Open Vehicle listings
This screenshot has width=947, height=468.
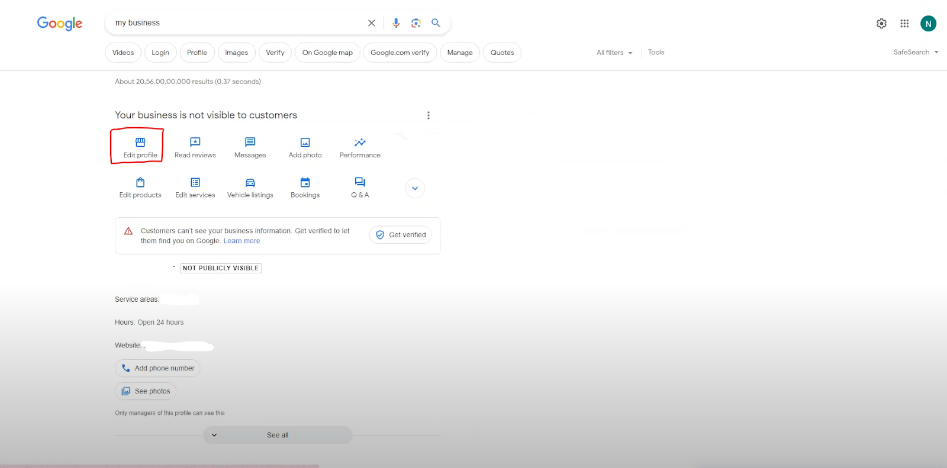[x=250, y=188]
